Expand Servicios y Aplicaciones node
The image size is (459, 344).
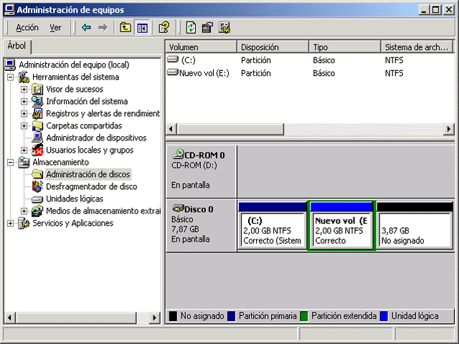coord(11,223)
